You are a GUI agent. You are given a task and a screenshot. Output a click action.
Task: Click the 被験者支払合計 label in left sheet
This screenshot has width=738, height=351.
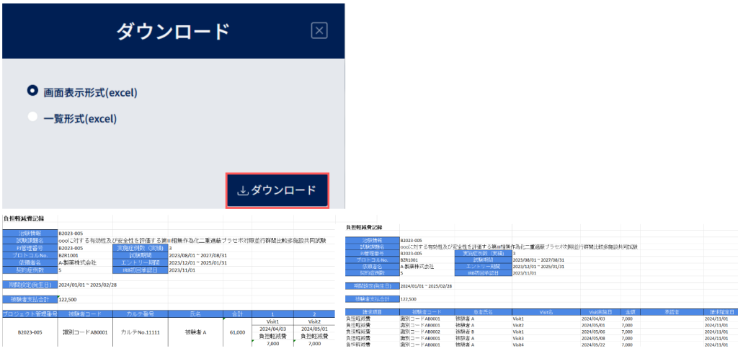30,299
